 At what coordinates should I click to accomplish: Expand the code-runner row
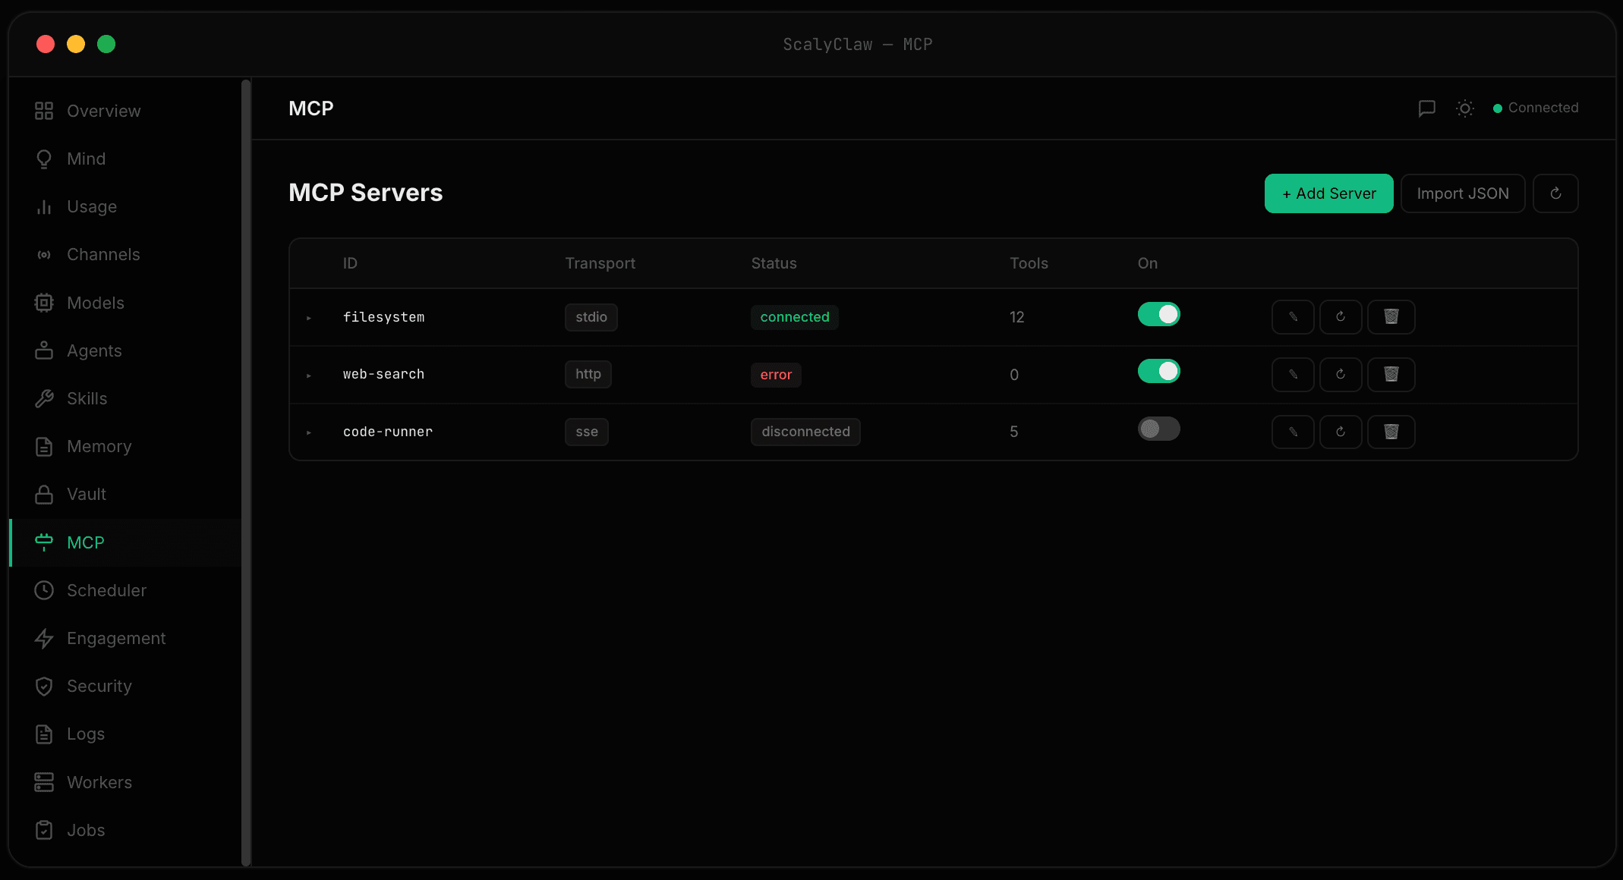click(309, 432)
